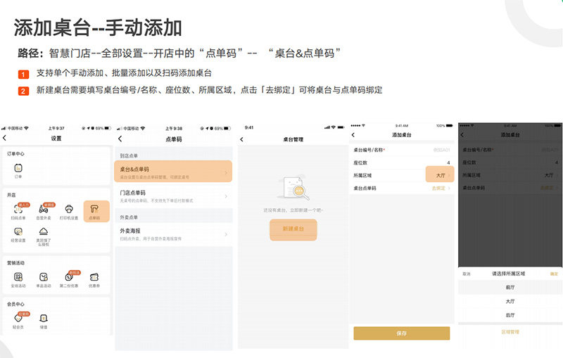Open 第二份优惠 icon
The image size is (563, 358).
click(69, 280)
